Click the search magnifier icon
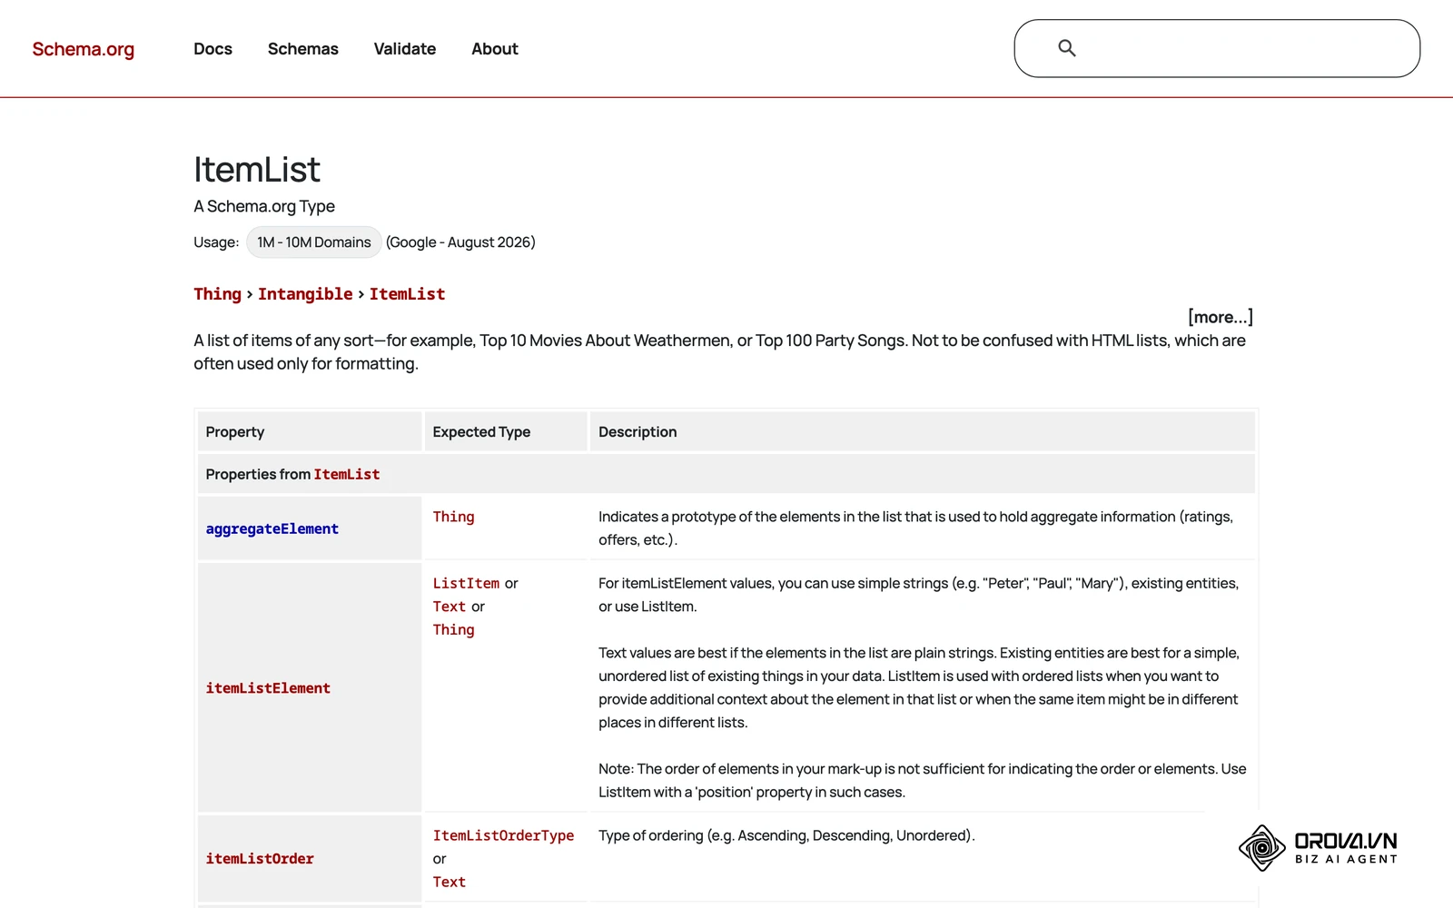The height and width of the screenshot is (908, 1453). click(x=1067, y=48)
